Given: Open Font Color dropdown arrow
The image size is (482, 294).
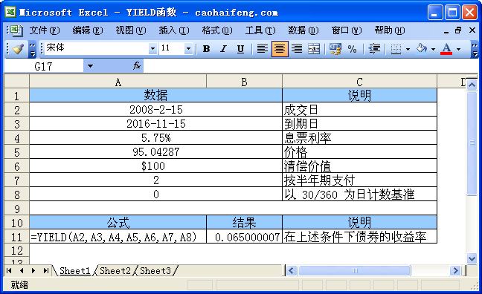Looking at the screenshot, I should point(458,49).
